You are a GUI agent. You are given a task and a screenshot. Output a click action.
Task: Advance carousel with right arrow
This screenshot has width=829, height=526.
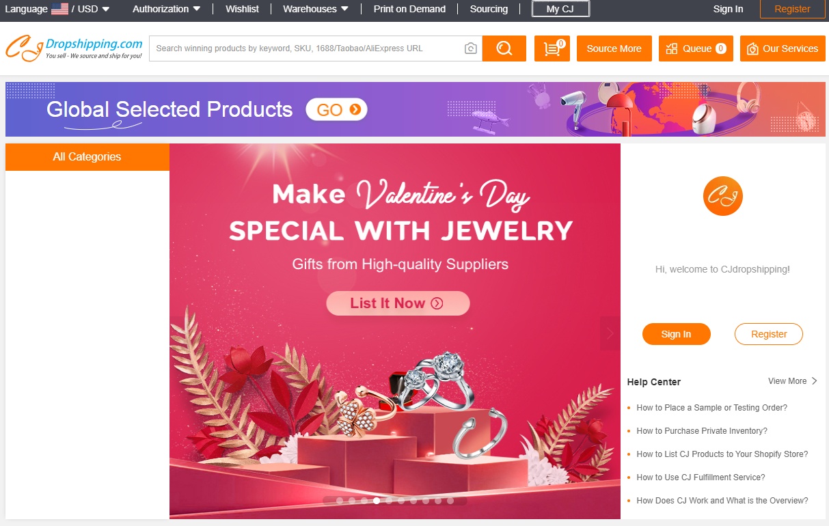click(x=610, y=333)
